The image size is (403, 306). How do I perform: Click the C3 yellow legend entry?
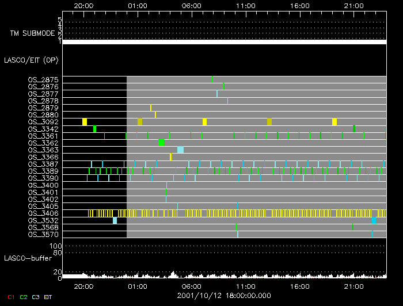click(36, 297)
